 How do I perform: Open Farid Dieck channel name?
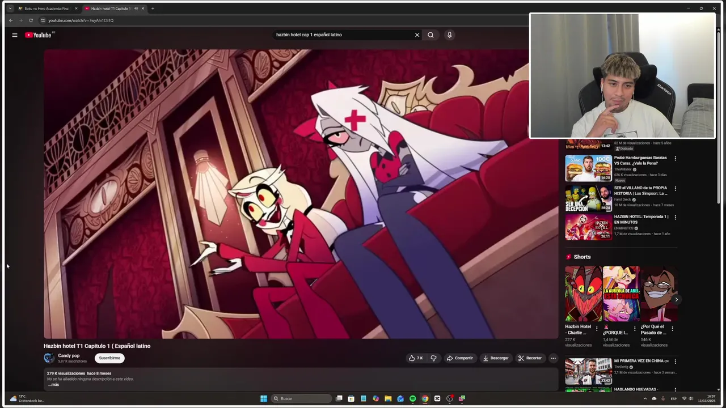click(622, 199)
